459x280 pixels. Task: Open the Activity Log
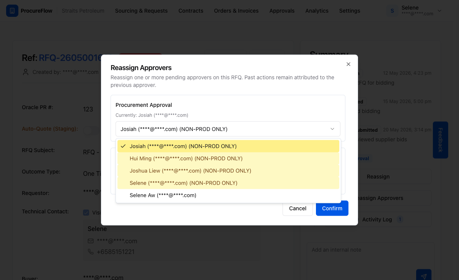(x=378, y=219)
